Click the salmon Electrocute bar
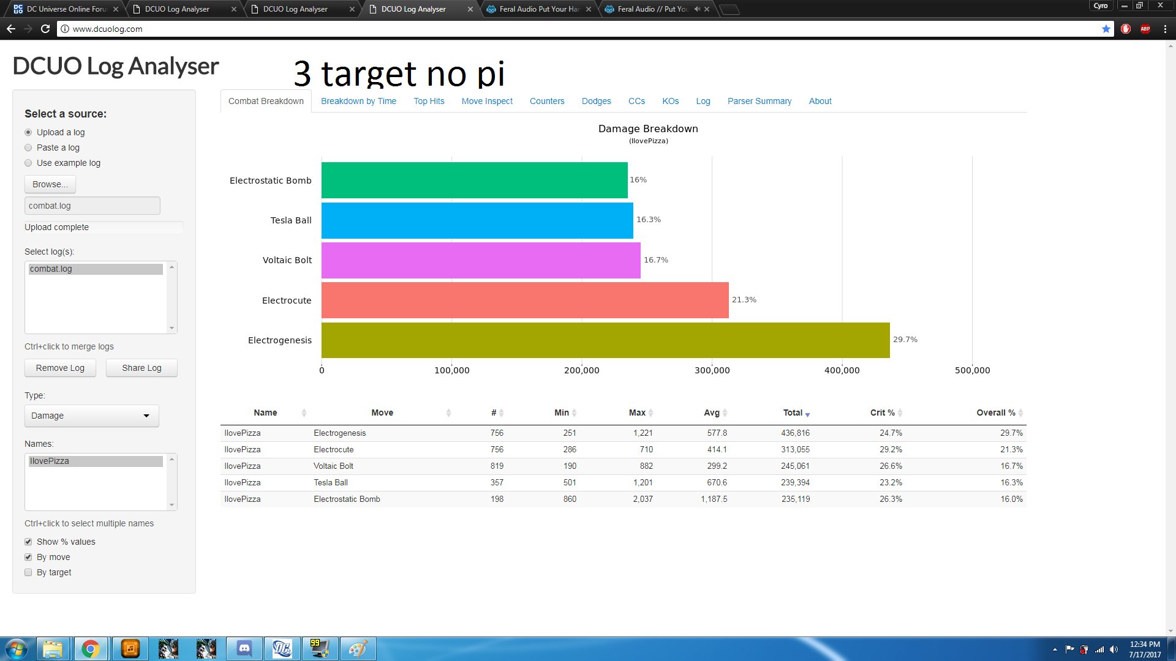 tap(525, 300)
